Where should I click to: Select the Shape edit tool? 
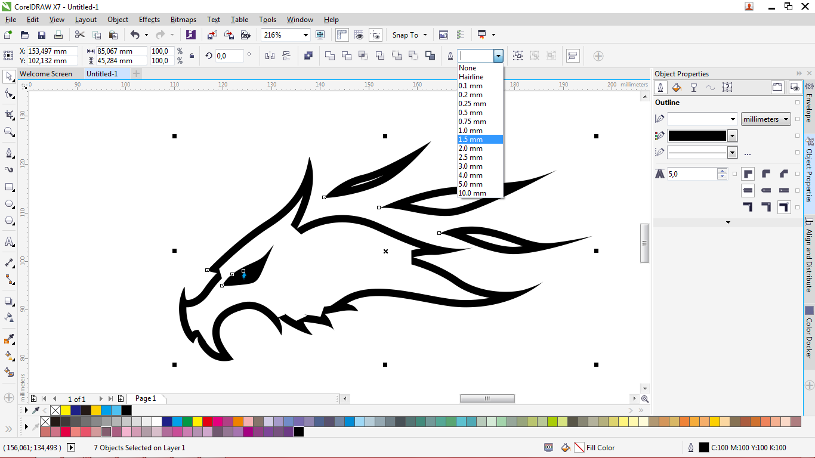[9, 94]
